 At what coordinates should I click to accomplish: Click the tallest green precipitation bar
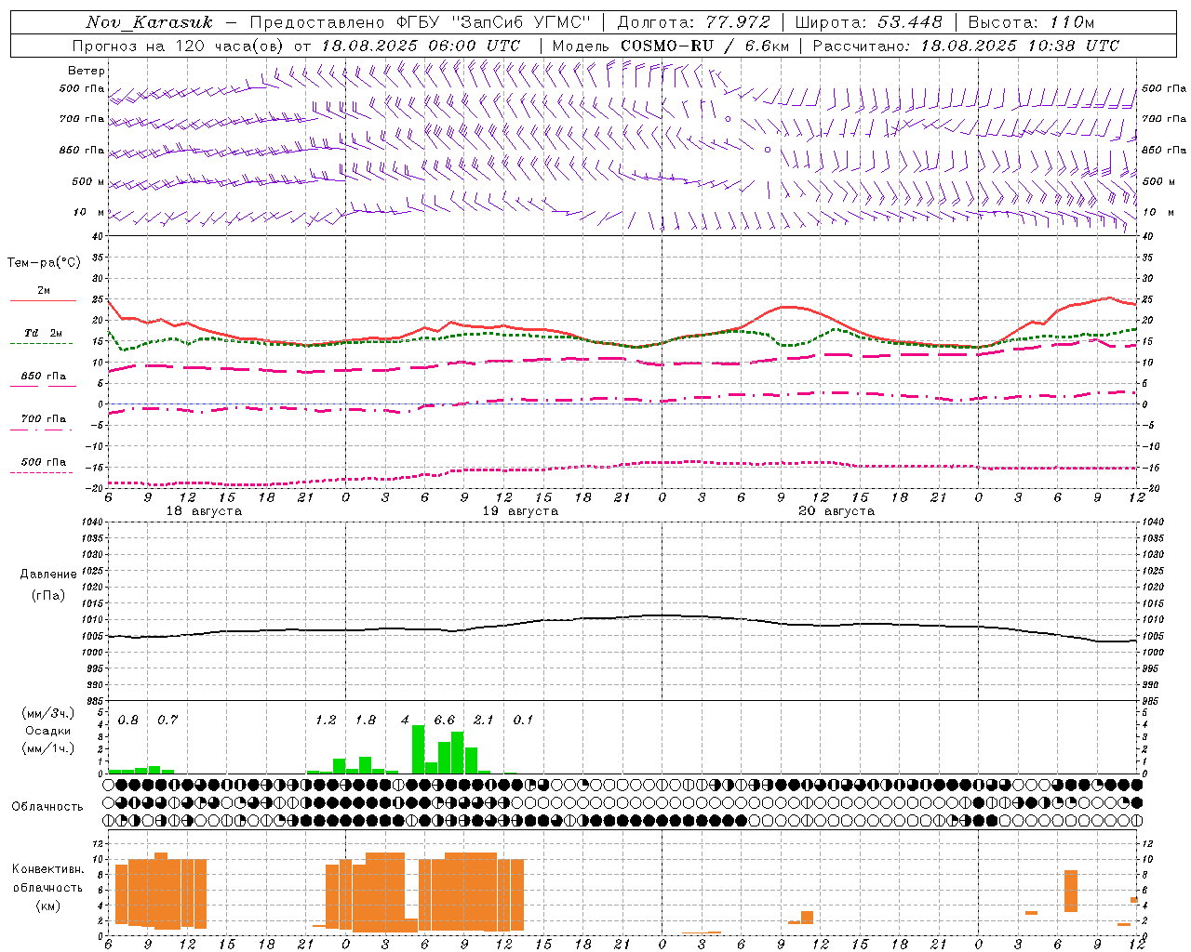click(x=419, y=749)
